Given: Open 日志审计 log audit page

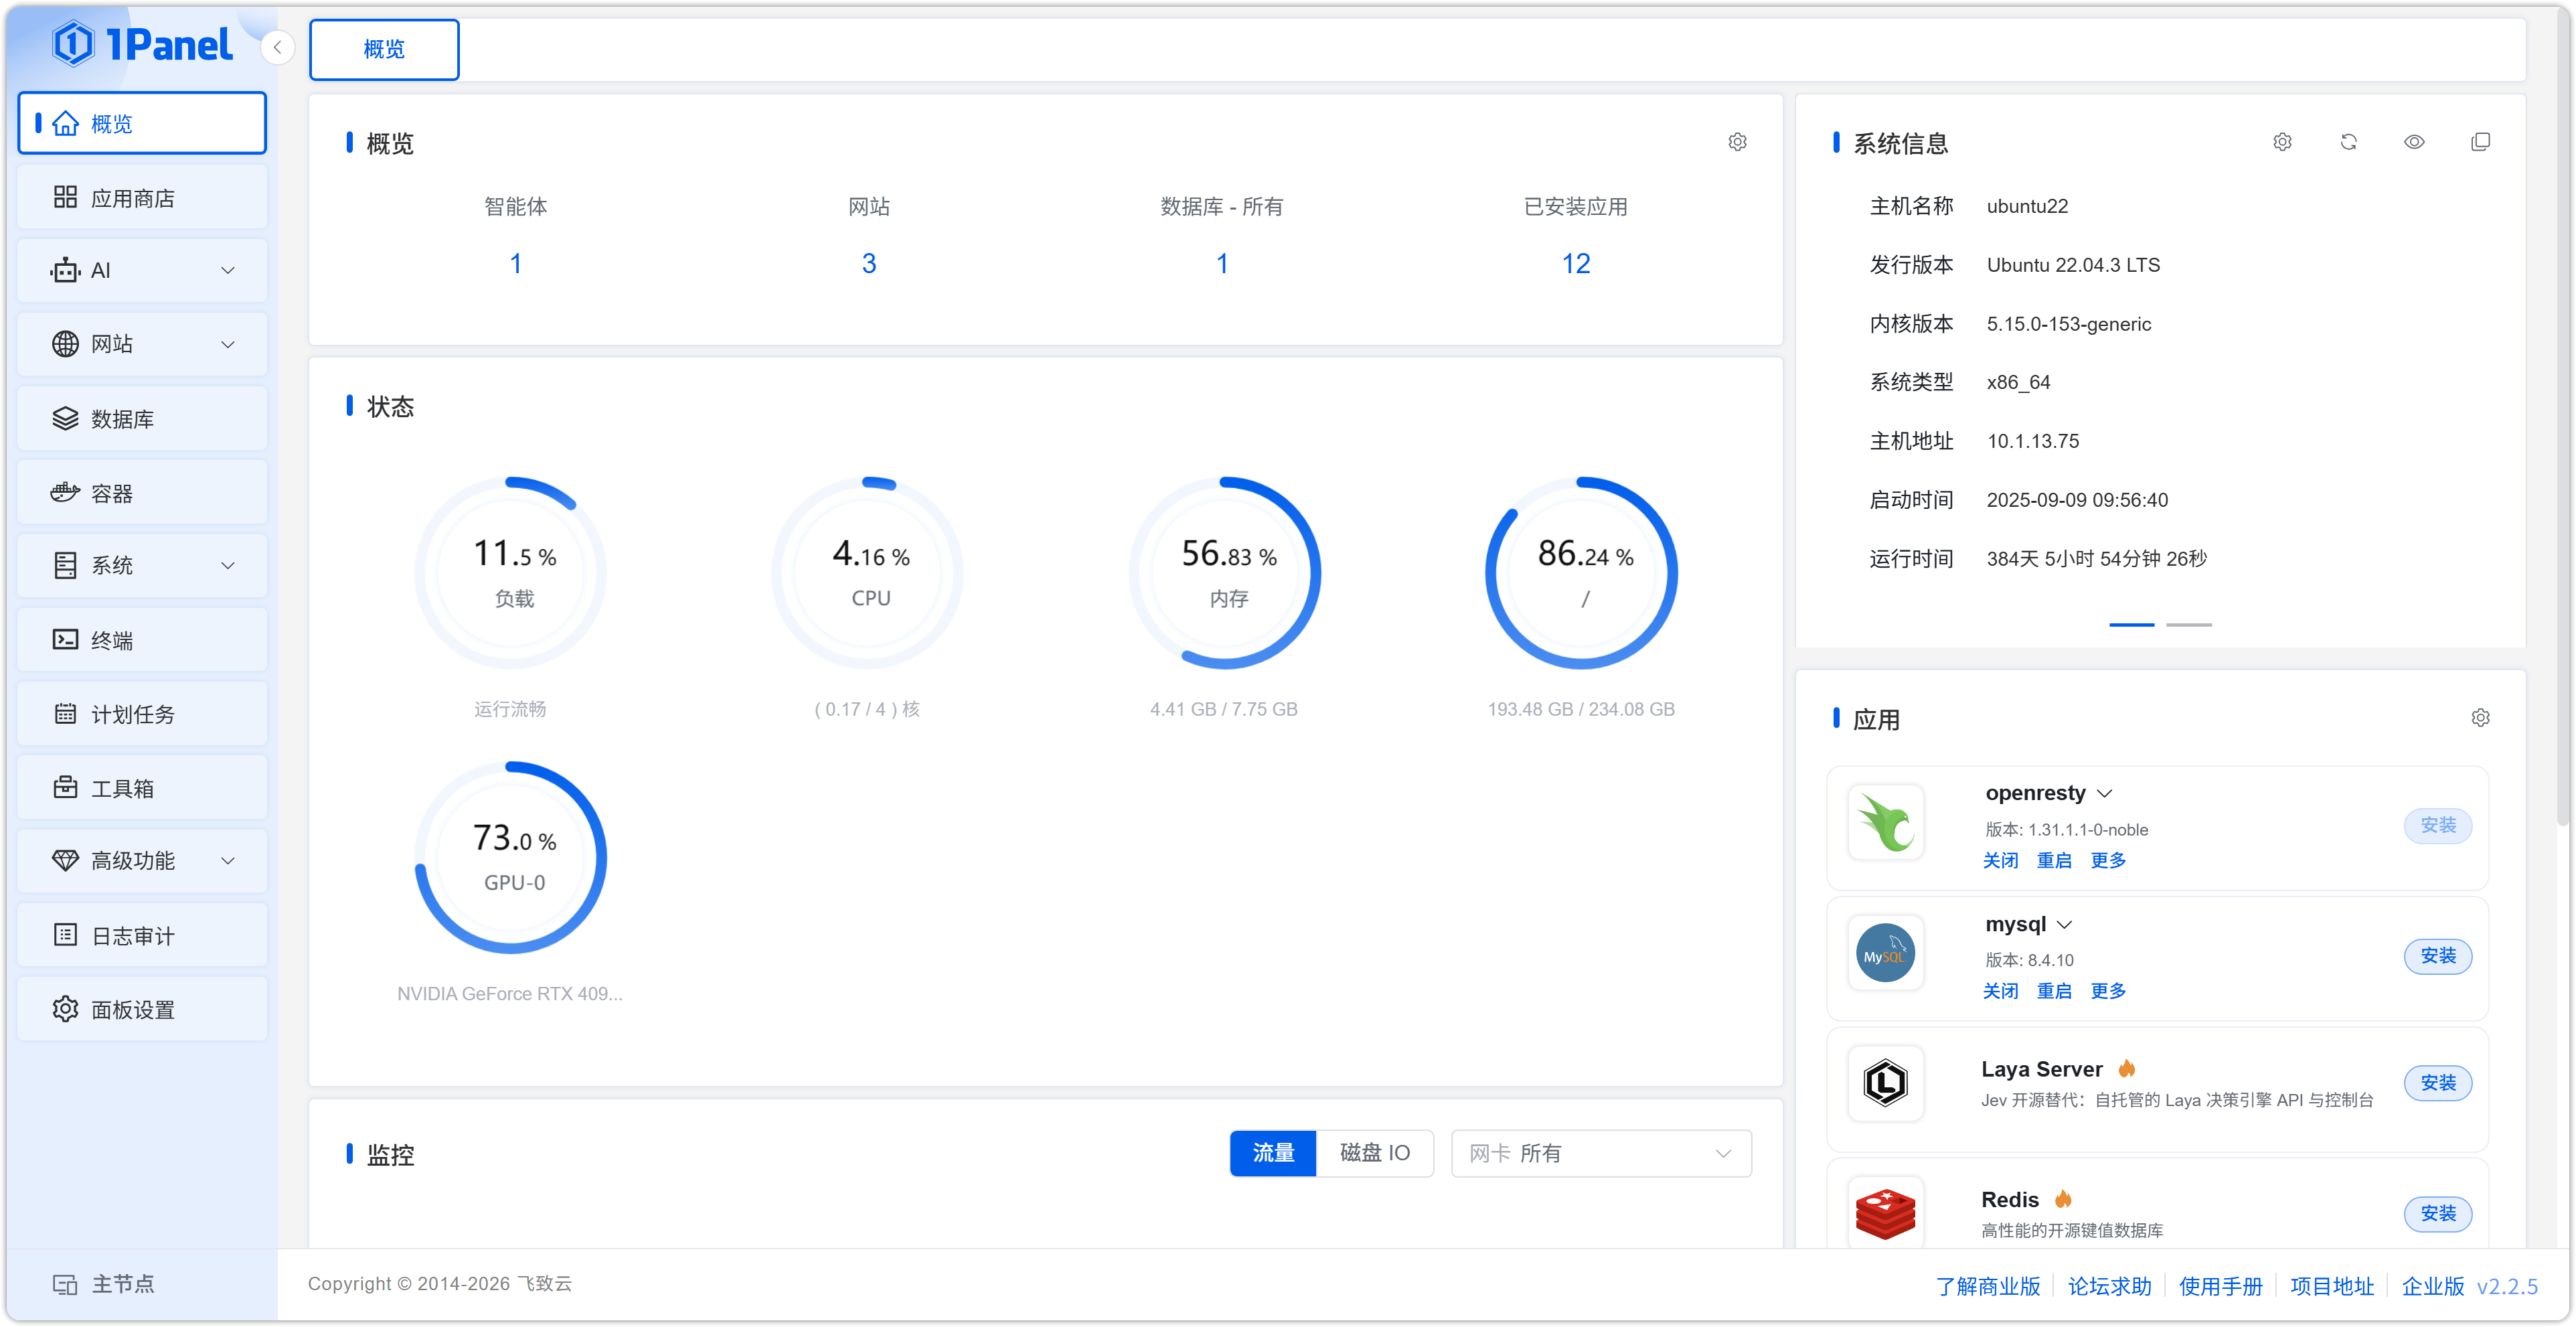Looking at the screenshot, I should click(x=142, y=936).
